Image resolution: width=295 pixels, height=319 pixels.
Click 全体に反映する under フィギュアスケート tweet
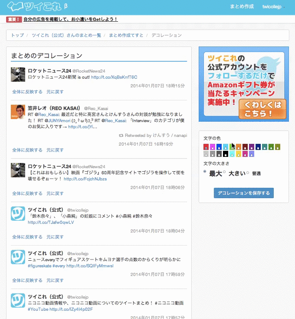click(x=27, y=280)
